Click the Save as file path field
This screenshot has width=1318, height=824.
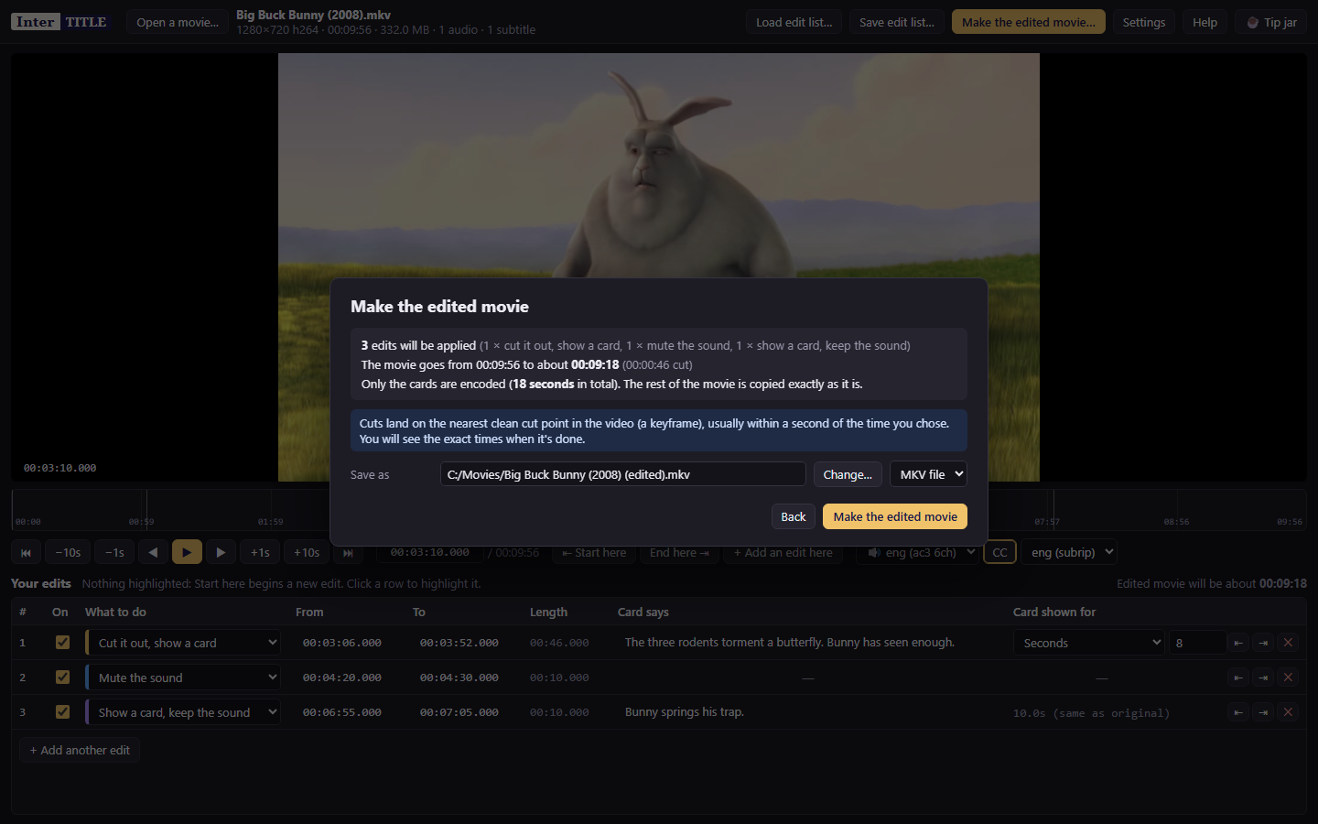tap(622, 474)
